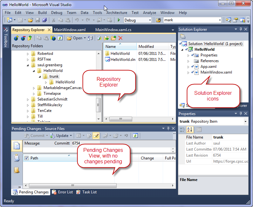Select clipboard issues icon in Pending Changes sidebar
Viewport: 253px width, 207px height.
pos(17,158)
